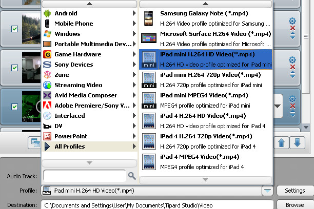Viewport: 314px width, 209px height.
Task: Click the search magnifier icon
Action: (x=132, y=176)
